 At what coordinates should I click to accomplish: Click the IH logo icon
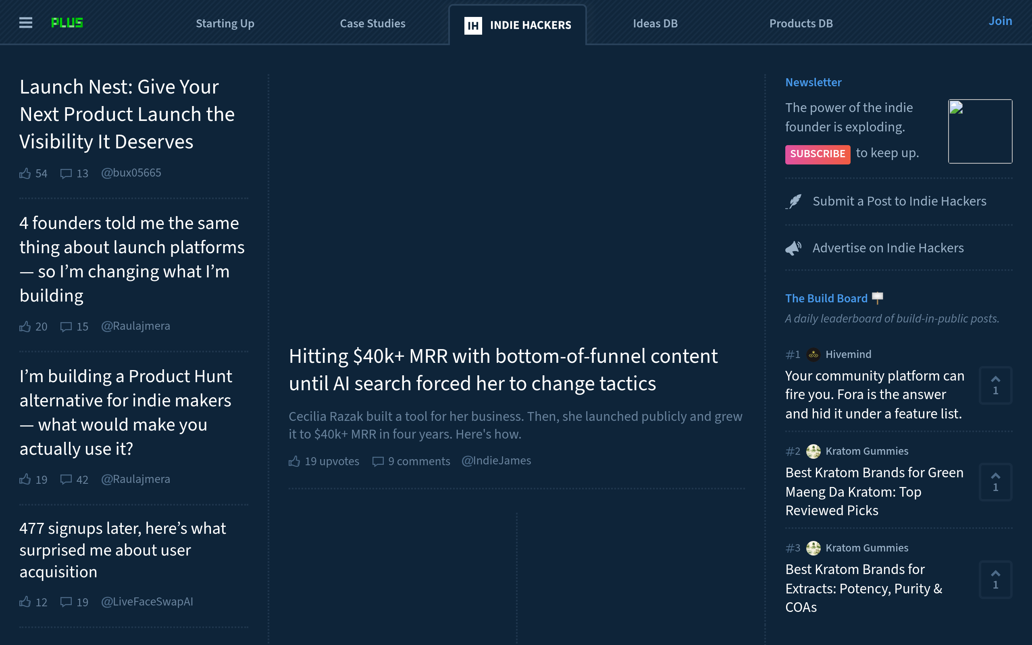[x=473, y=25]
